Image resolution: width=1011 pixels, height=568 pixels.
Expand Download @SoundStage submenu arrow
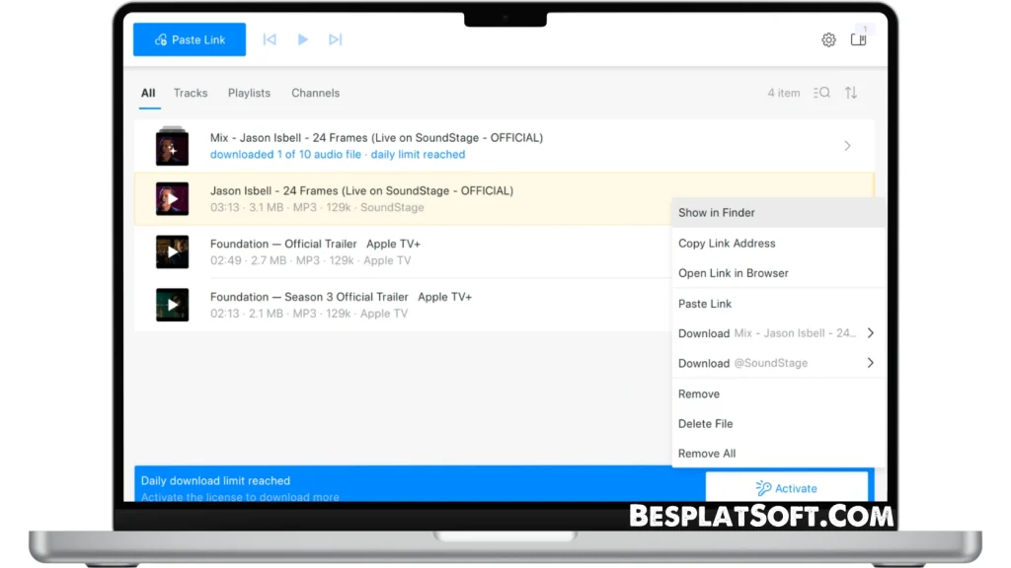click(870, 363)
